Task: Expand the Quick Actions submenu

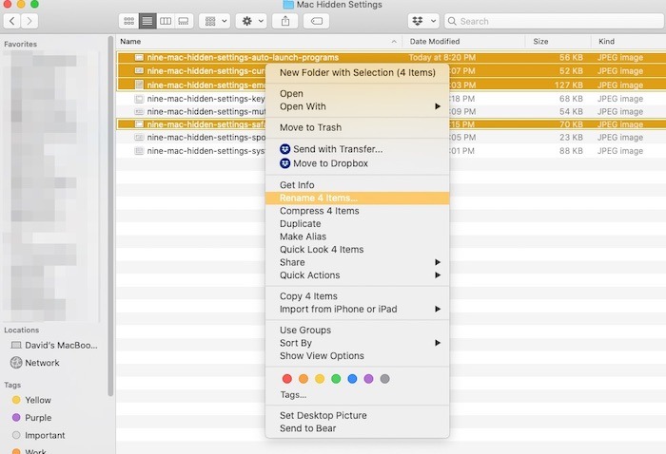Action: 357,275
